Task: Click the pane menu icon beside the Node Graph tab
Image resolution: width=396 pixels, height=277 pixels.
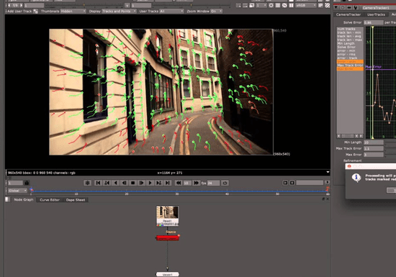Action: click(7, 199)
